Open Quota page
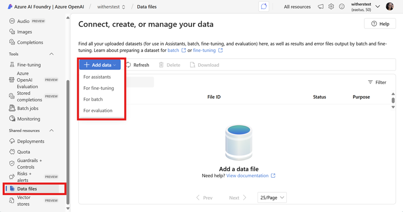This screenshot has width=403, height=212. (x=23, y=152)
